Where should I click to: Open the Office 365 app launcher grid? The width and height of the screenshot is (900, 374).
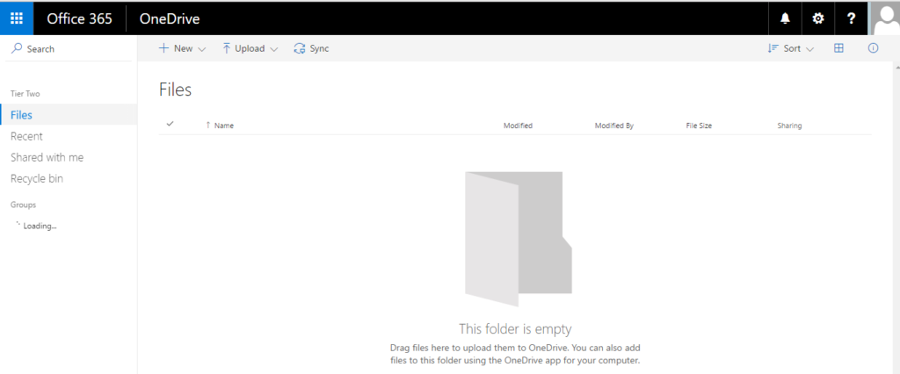pyautogui.click(x=17, y=18)
